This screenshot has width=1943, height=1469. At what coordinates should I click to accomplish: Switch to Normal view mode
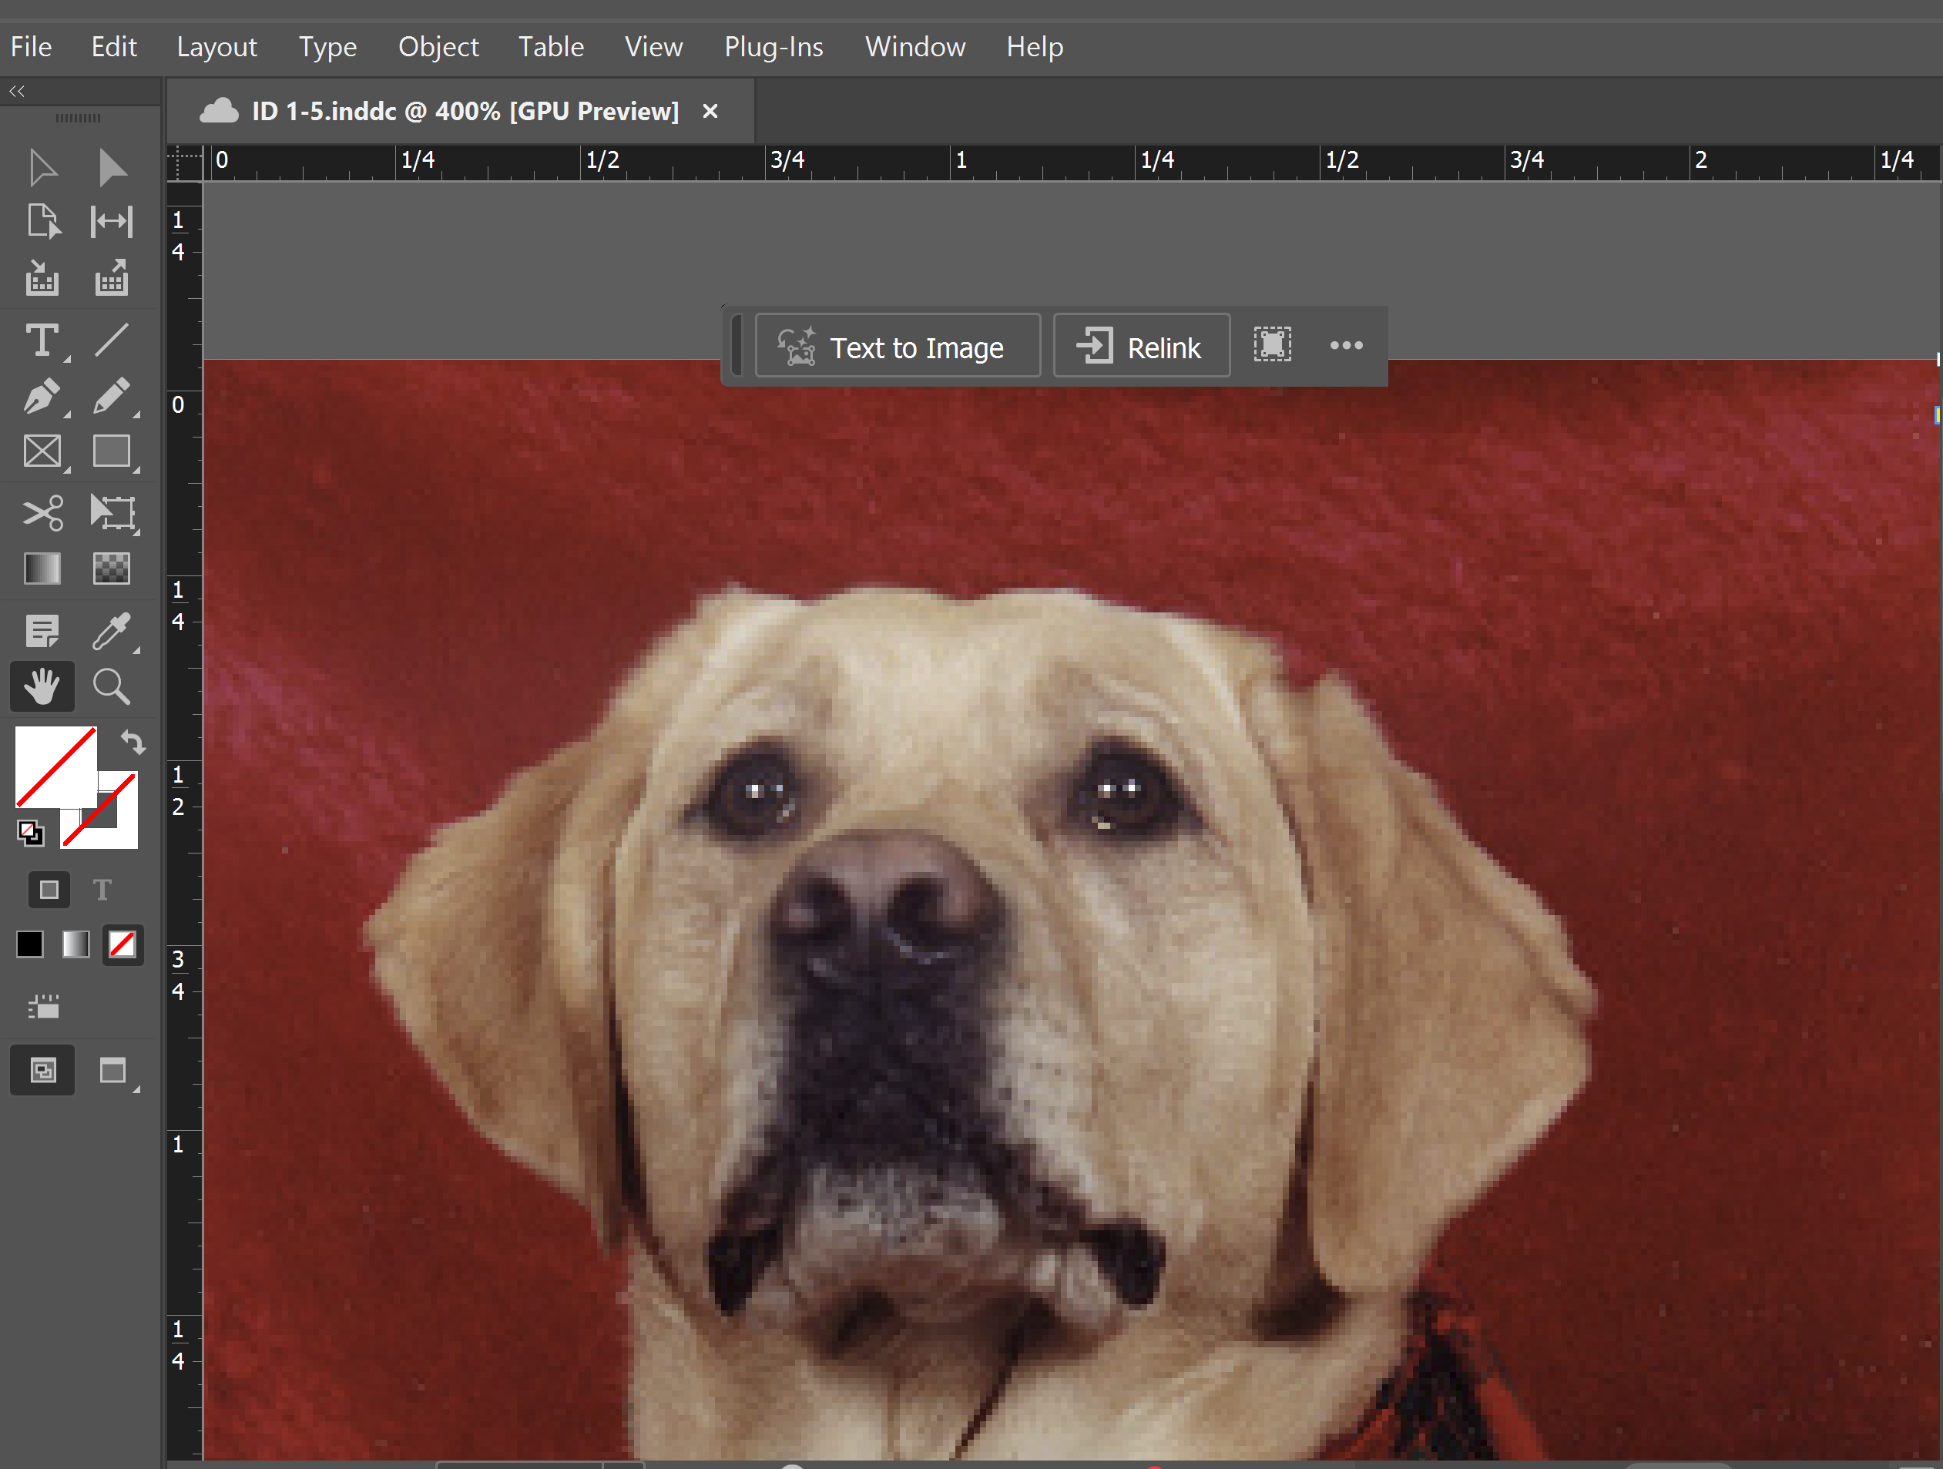point(42,1070)
